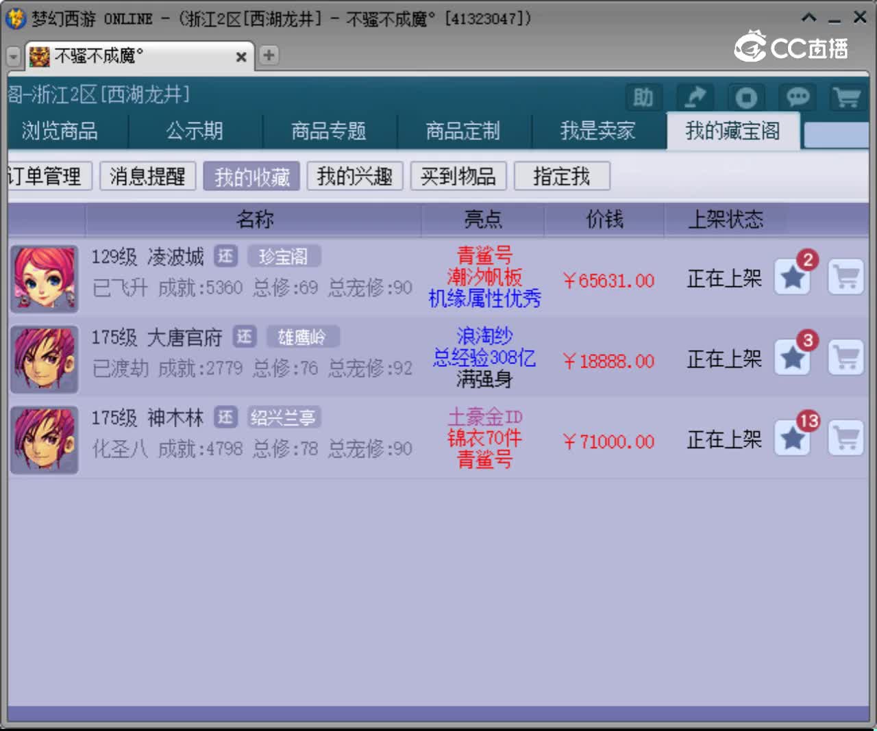
Task: Click the 指定我 button
Action: pyautogui.click(x=562, y=177)
